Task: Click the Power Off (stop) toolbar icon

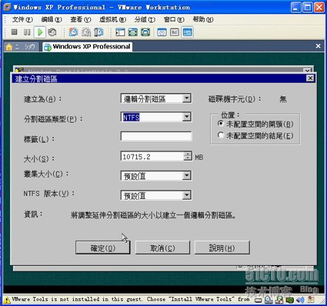Action: point(14,32)
